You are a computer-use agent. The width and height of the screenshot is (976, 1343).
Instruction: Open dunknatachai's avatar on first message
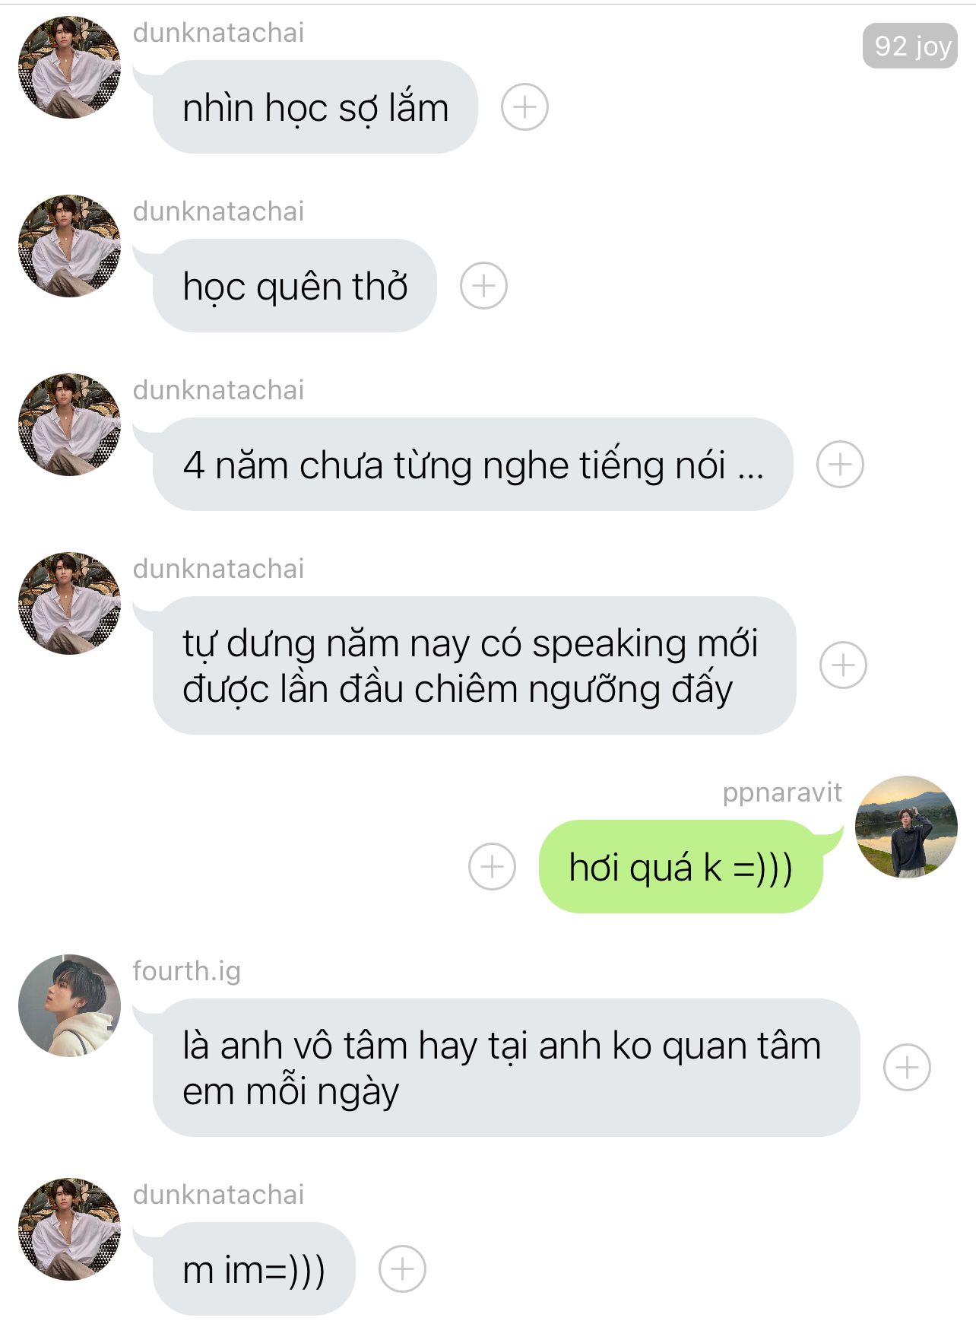[69, 67]
